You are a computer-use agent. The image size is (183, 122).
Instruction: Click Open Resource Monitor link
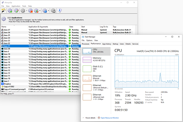[111, 117]
